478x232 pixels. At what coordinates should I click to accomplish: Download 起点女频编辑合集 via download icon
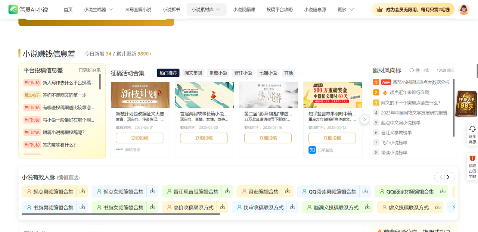point(152,191)
